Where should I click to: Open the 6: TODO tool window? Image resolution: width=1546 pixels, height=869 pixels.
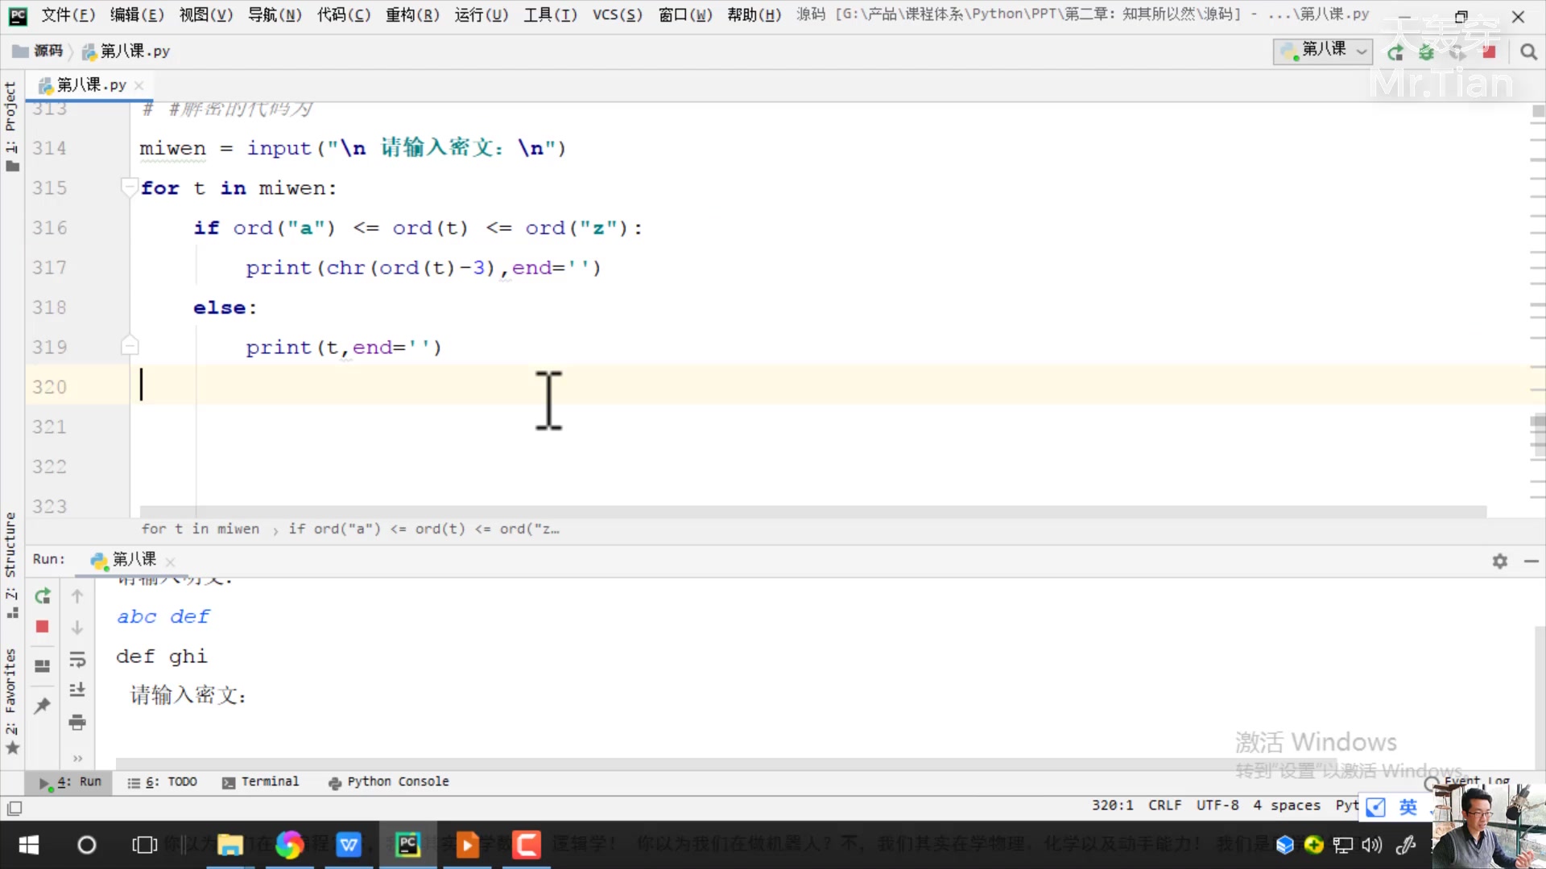tap(163, 781)
